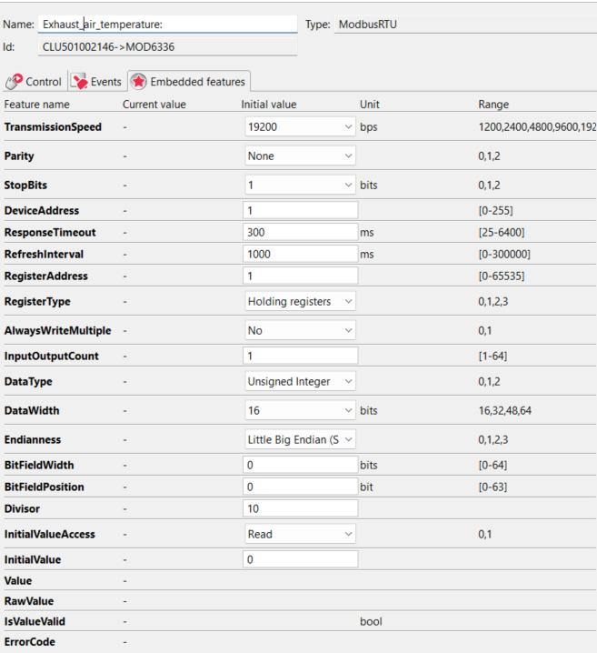
Task: Click the bool unit in IsValueValid row
Action: tap(371, 621)
